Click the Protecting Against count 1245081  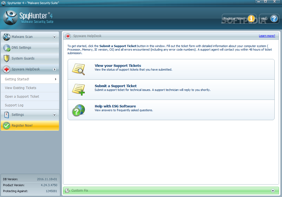51,191
